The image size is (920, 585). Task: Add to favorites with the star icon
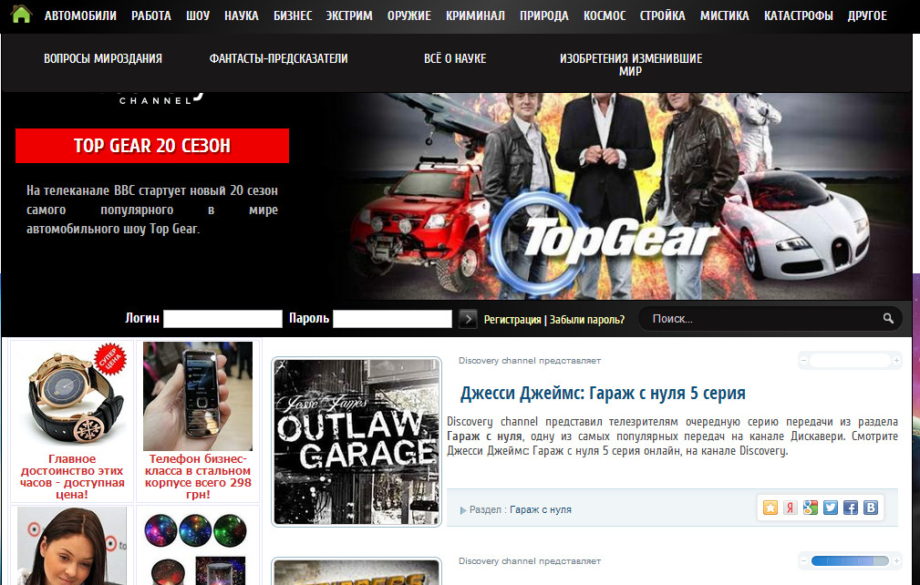click(x=770, y=508)
